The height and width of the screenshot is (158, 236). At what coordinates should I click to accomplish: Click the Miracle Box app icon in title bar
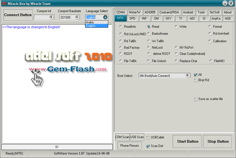(x=4, y=3)
